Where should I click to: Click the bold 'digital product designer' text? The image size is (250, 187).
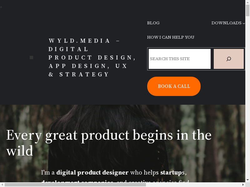point(92,173)
